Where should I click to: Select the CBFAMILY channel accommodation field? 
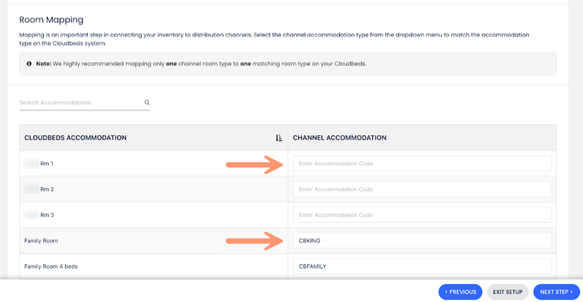421,266
